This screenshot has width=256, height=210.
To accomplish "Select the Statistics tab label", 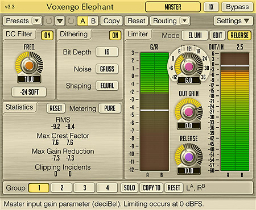I will 19,107.
